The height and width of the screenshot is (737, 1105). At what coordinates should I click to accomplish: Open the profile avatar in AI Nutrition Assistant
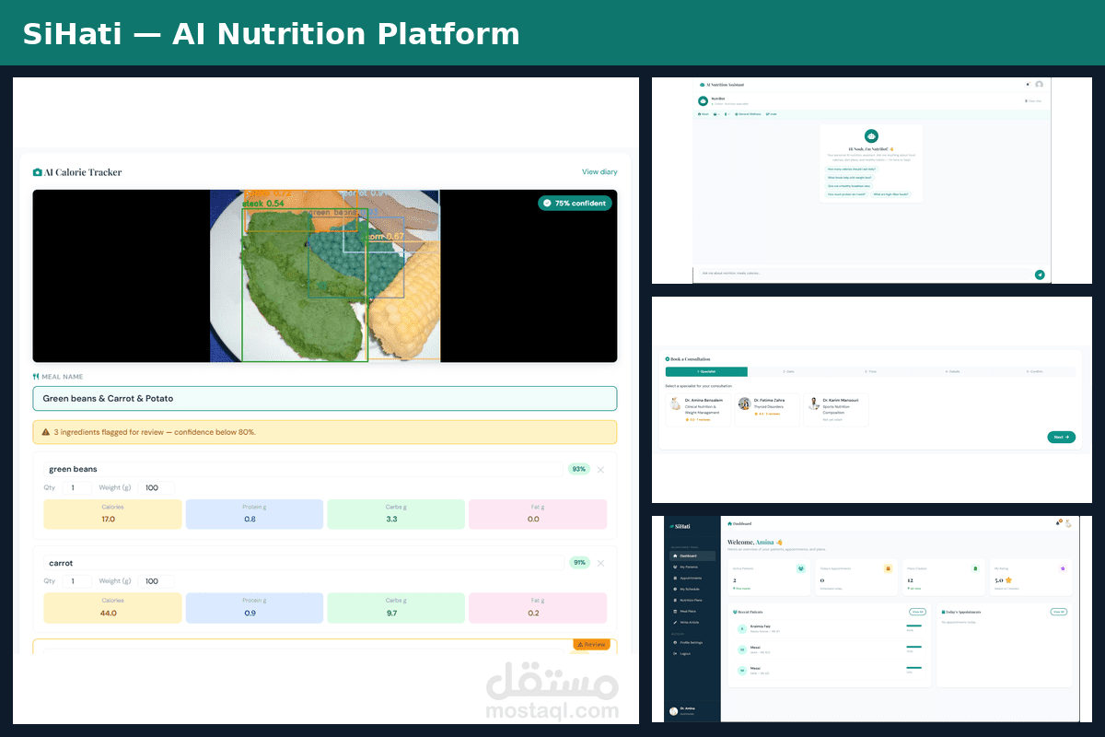click(x=1039, y=85)
